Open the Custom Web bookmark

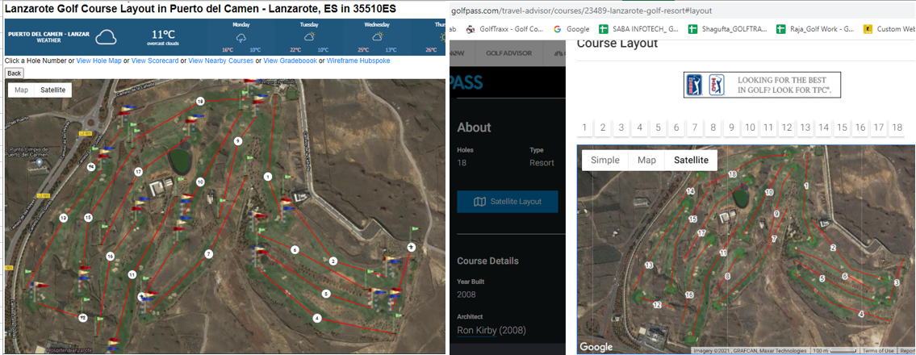(889, 28)
